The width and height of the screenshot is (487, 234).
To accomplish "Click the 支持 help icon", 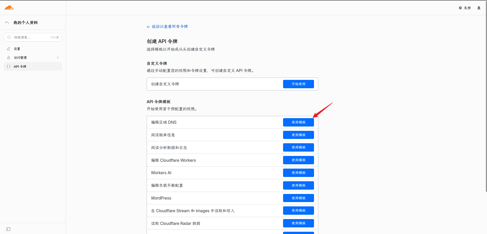I will [460, 8].
